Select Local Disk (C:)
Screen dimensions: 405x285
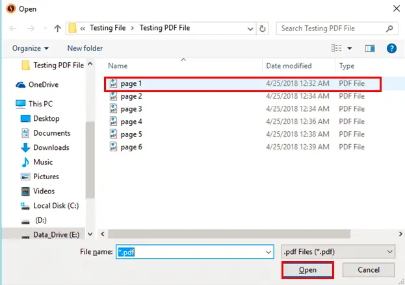(49, 206)
